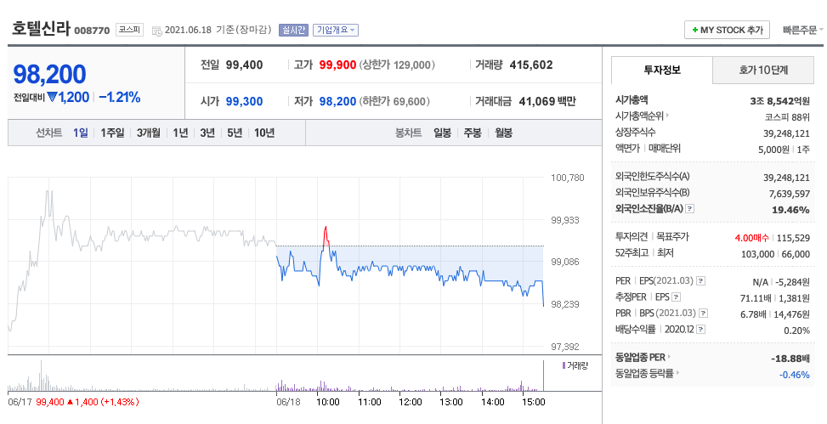Click the 4.00매수 opinion value
Screen dimensions: 827x424
point(751,239)
